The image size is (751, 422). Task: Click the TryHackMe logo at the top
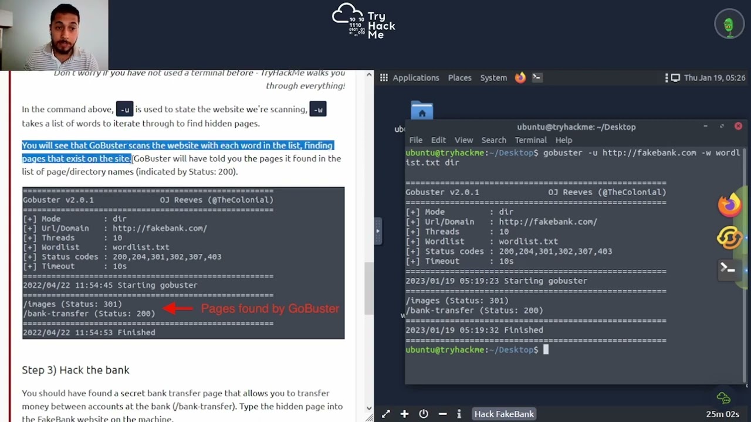pyautogui.click(x=364, y=21)
